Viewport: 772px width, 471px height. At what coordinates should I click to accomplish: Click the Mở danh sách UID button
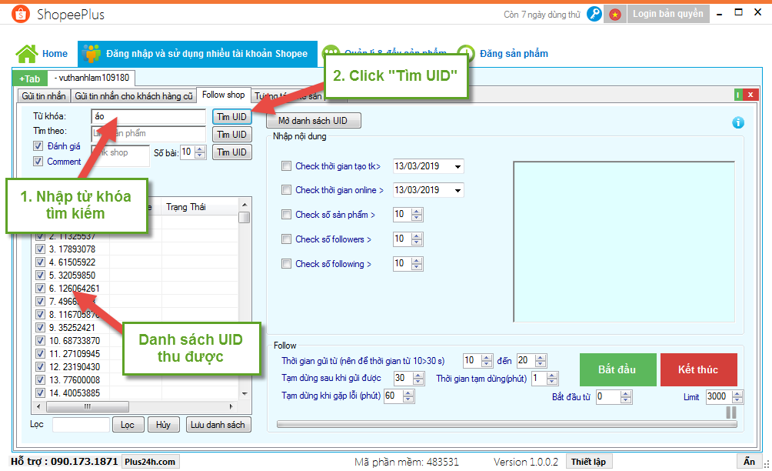click(313, 121)
